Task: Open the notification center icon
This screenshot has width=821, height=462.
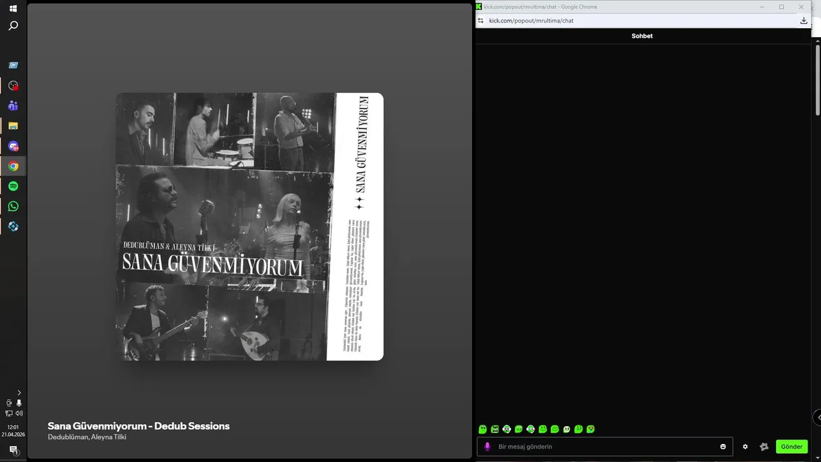Action: tap(13, 450)
